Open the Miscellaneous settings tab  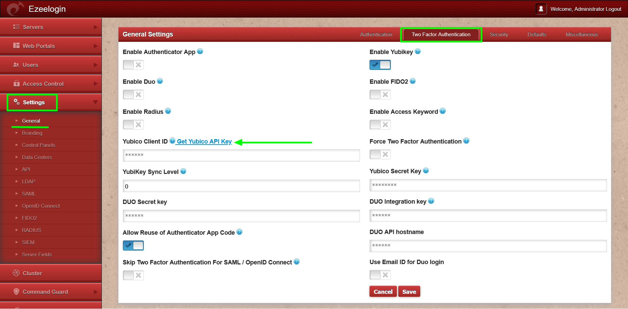pos(581,34)
